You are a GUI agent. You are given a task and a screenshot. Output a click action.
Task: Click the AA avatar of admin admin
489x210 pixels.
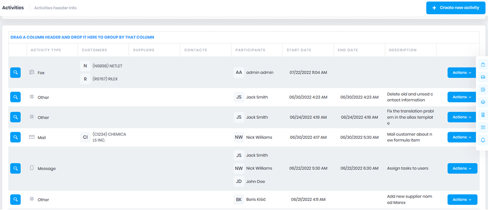tap(239, 72)
